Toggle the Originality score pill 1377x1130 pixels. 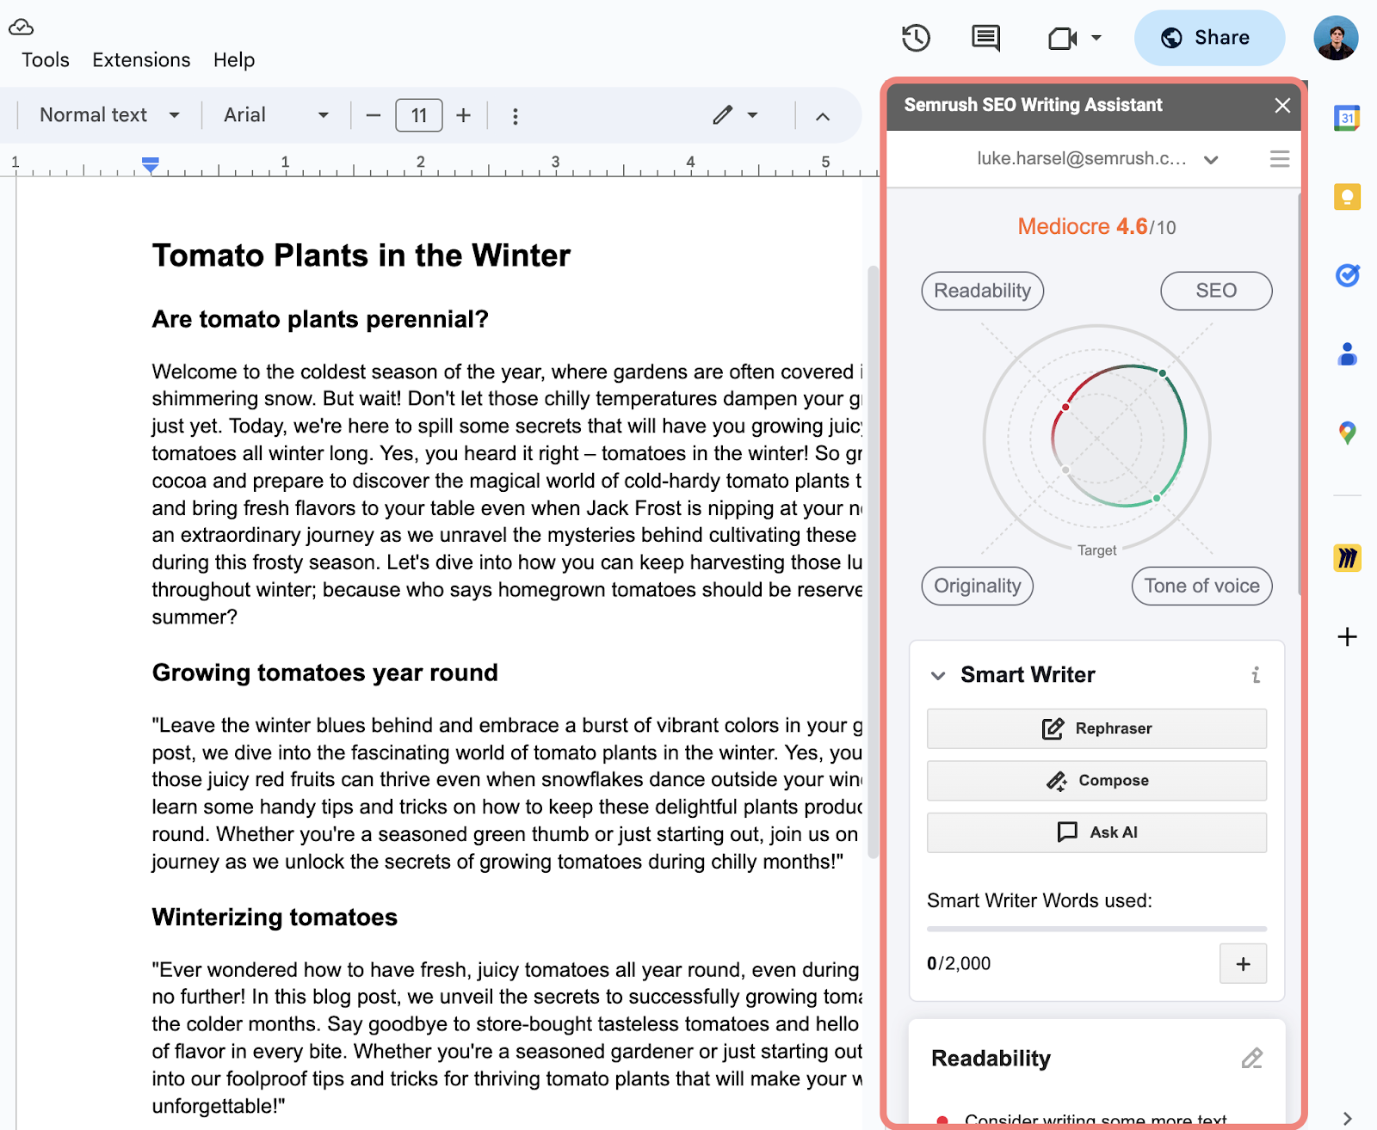[x=977, y=586]
